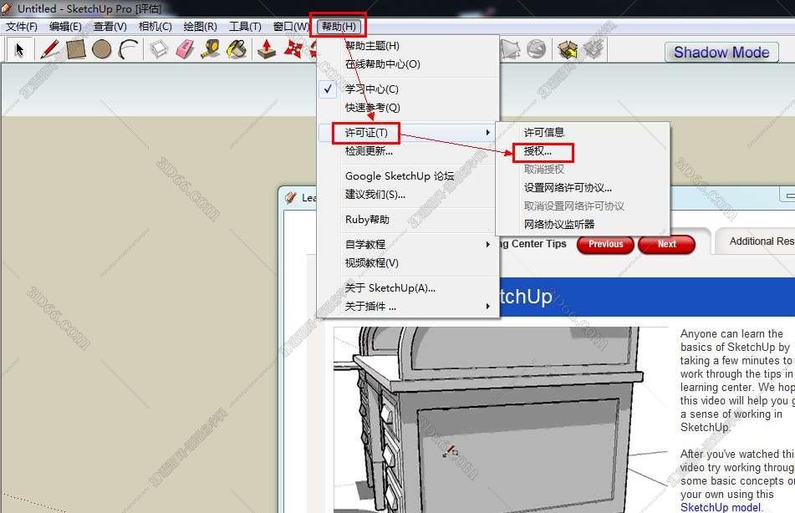Select the arrow Select tool
This screenshot has height=513, width=795.
click(x=19, y=49)
